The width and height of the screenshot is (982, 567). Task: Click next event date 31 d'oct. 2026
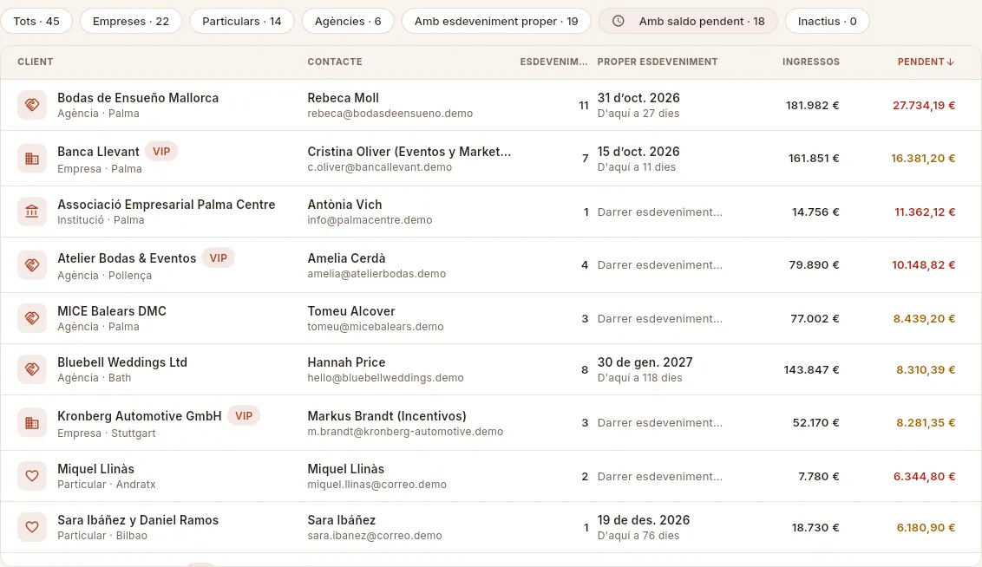click(x=638, y=98)
